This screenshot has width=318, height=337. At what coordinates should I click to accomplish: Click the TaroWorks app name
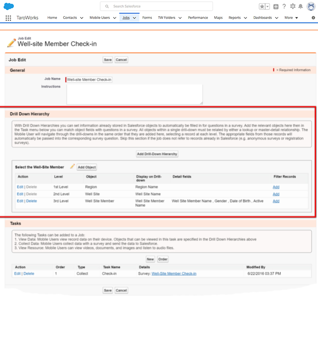27,18
